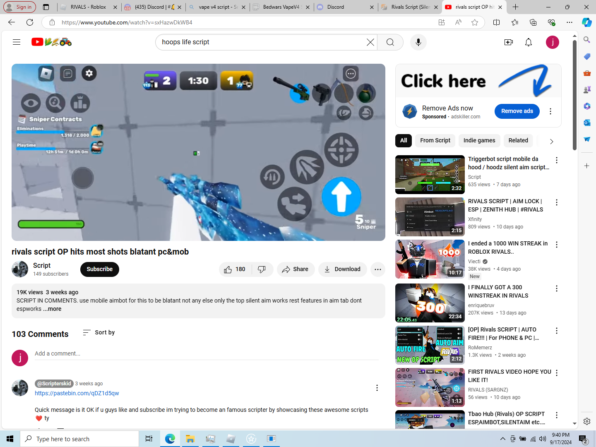Subscribe to the Script channel
The width and height of the screenshot is (596, 447).
pyautogui.click(x=100, y=269)
